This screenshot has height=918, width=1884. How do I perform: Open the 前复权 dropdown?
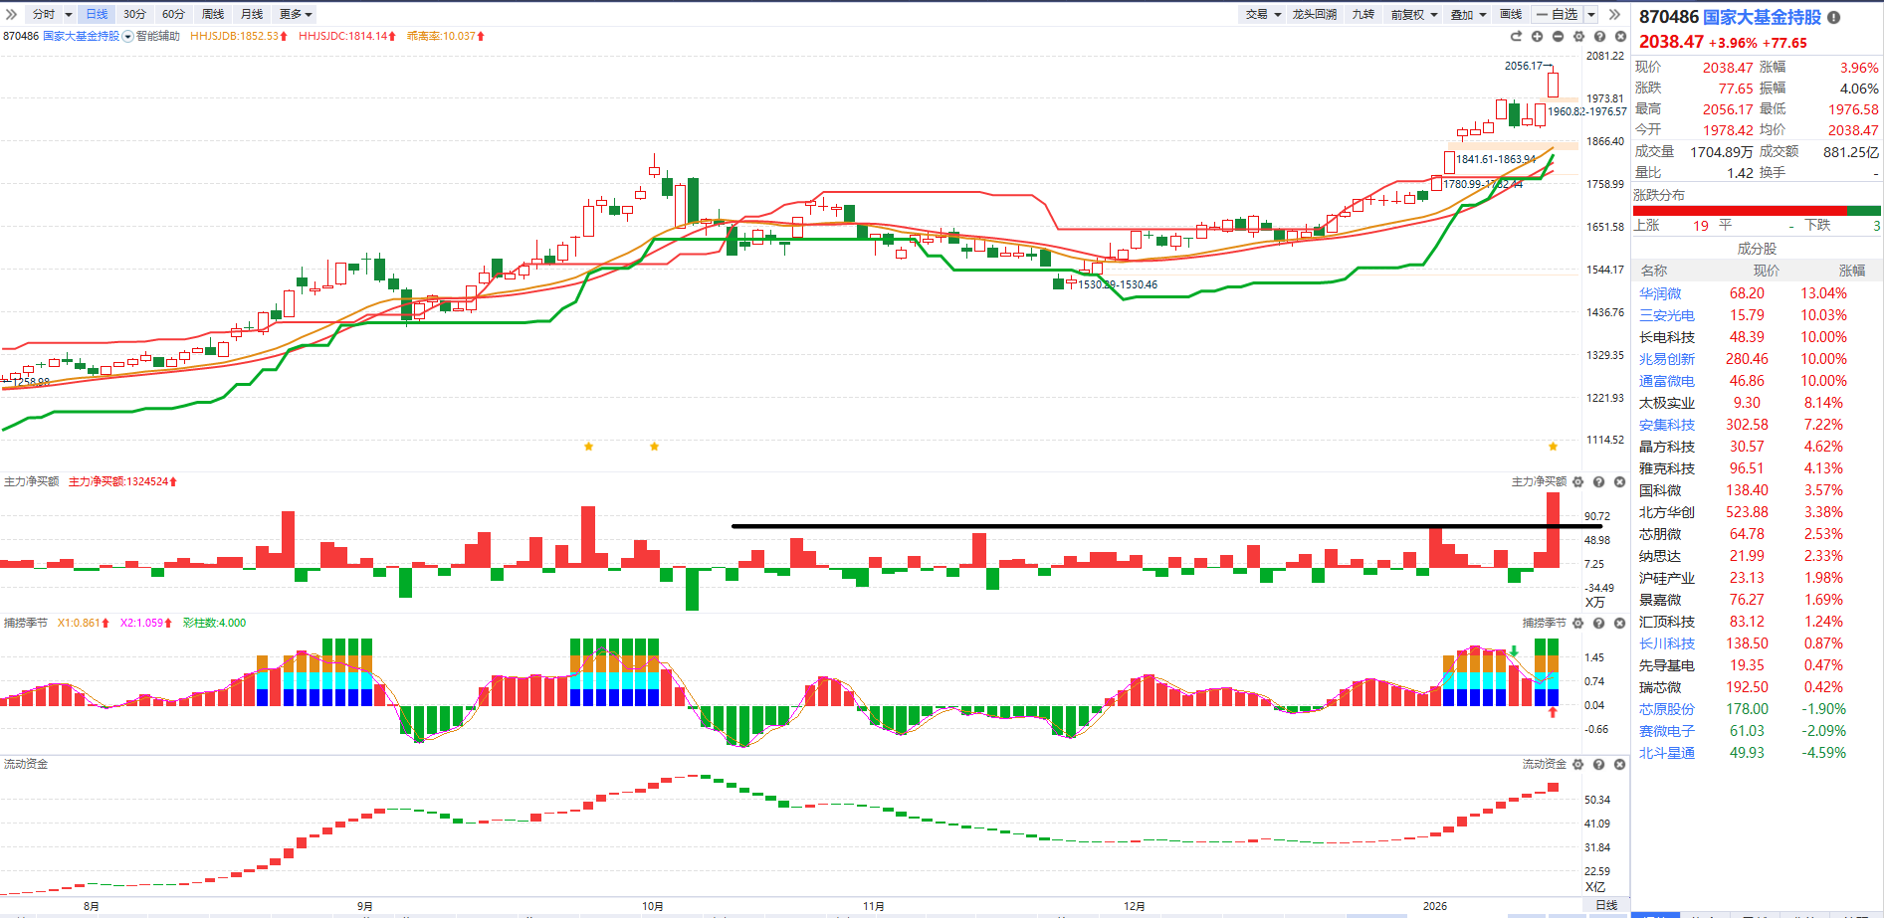pos(1413,14)
